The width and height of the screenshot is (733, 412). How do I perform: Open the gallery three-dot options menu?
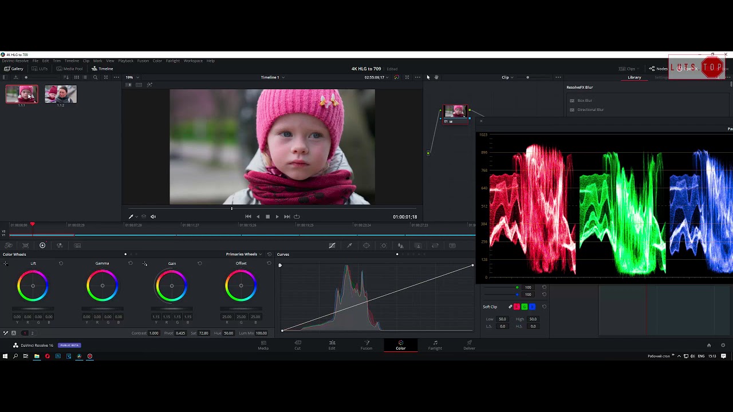(x=116, y=77)
